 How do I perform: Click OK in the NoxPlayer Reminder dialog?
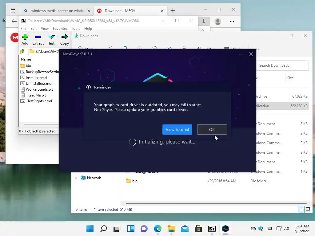click(212, 129)
